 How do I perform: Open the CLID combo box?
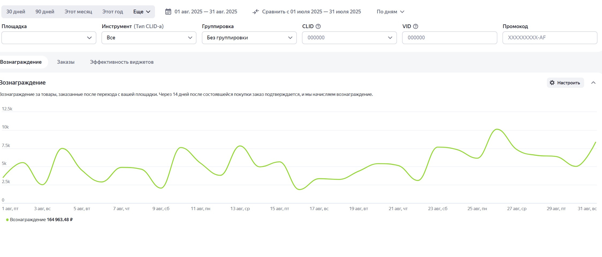coord(349,38)
